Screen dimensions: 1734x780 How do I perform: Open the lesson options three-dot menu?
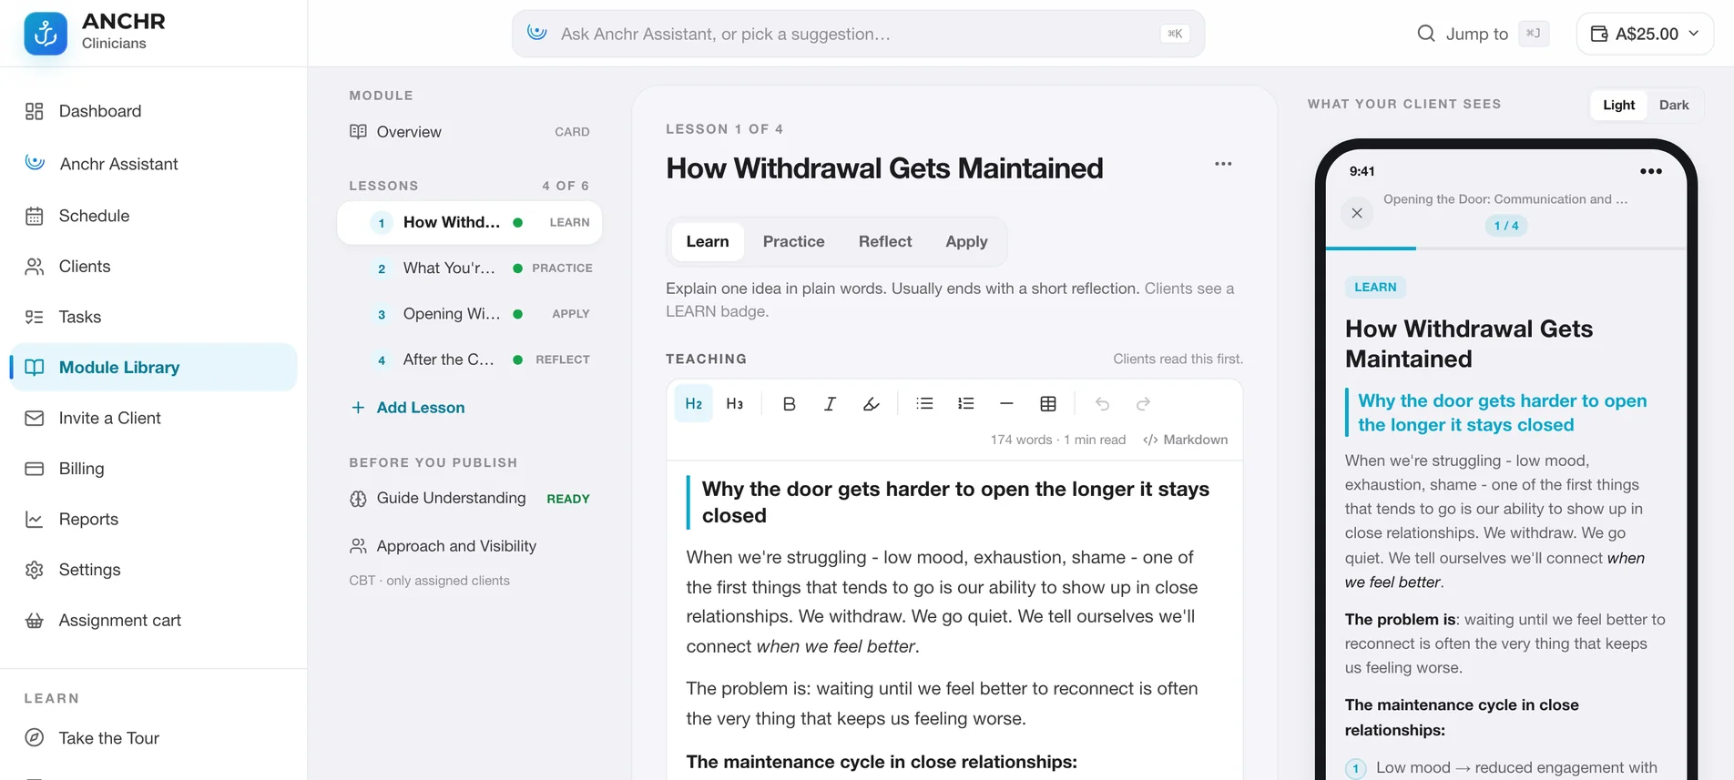pos(1223,164)
